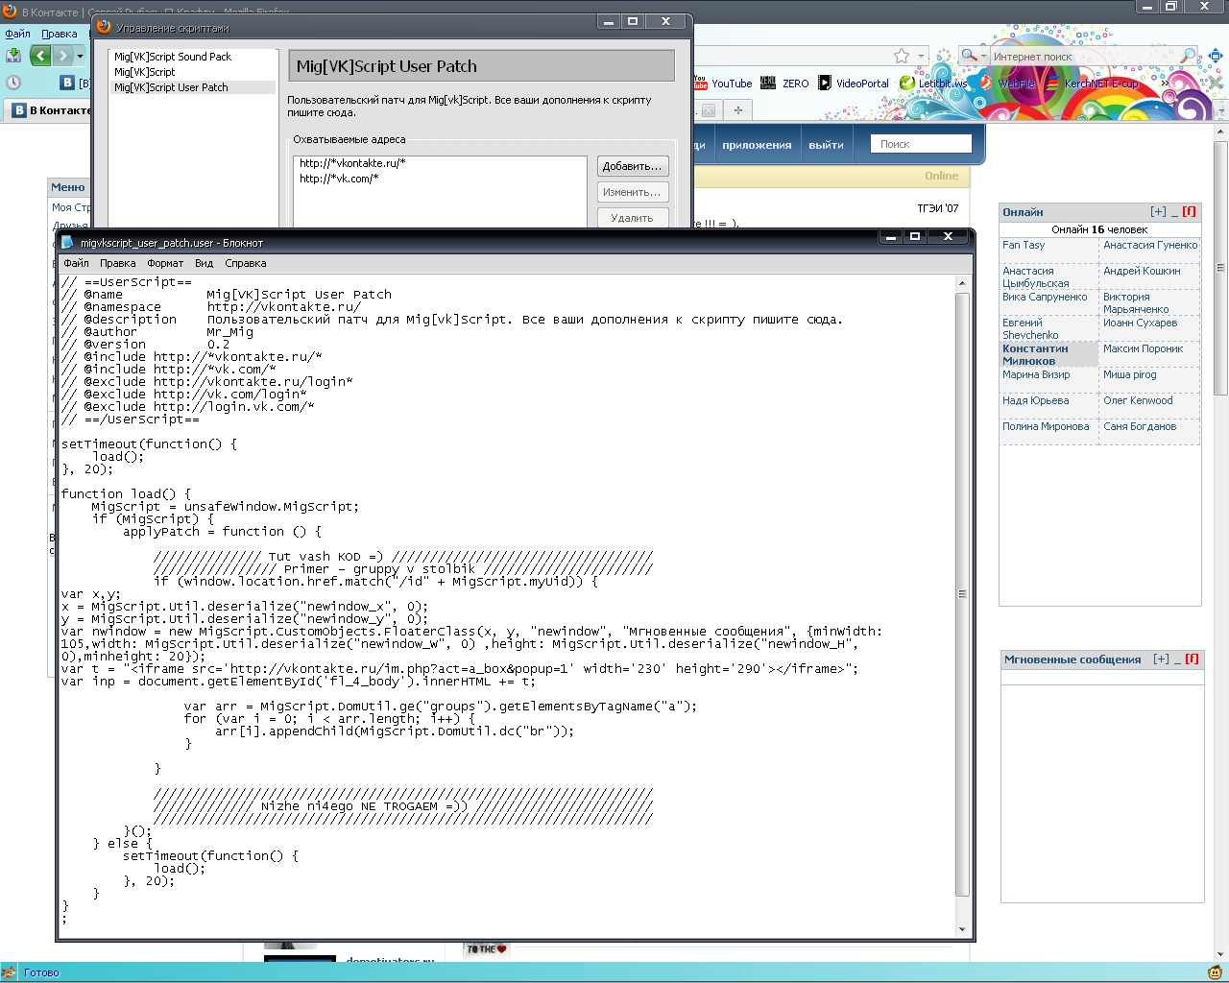Open a new tab with the plus button
1229x983 pixels.
click(x=737, y=110)
